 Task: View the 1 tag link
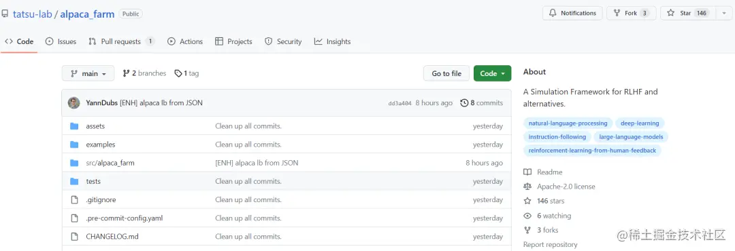point(186,73)
